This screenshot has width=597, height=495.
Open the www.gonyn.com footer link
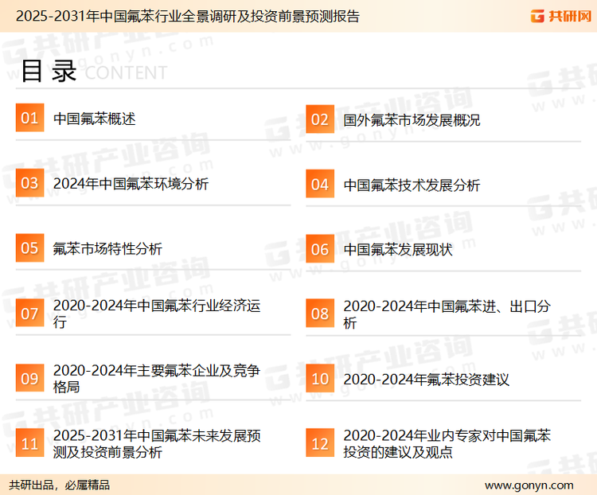(529, 485)
